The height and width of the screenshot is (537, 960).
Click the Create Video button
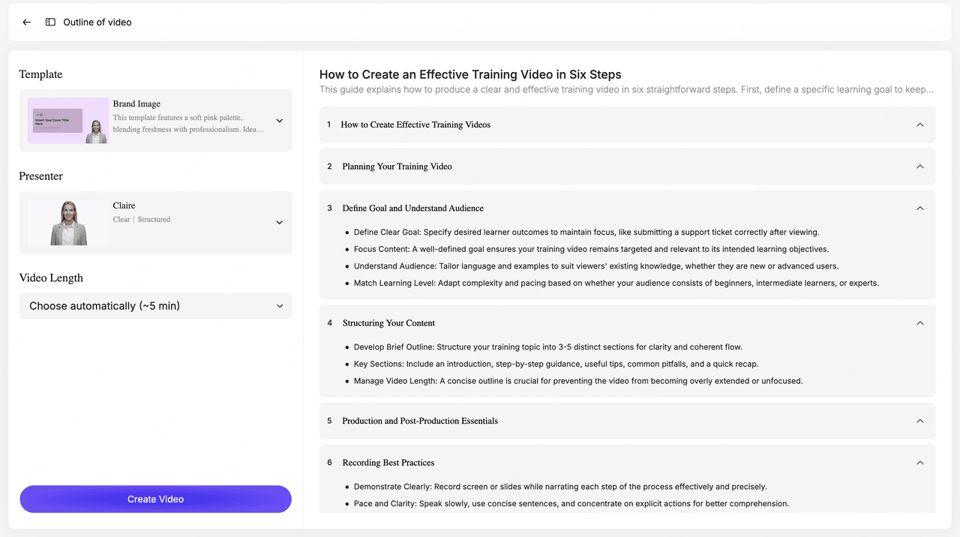(x=155, y=499)
